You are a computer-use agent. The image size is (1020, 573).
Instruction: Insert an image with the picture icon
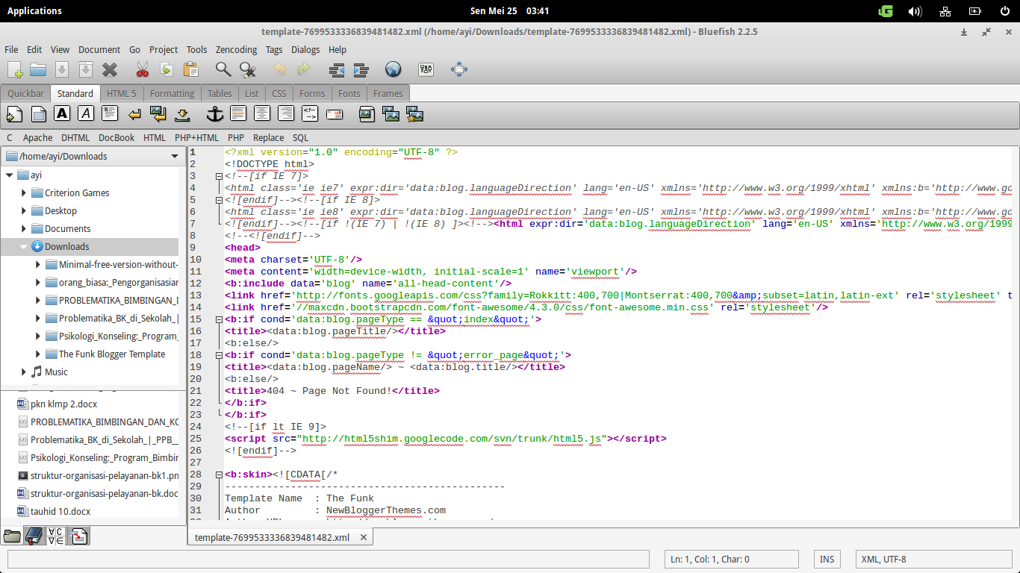coord(366,114)
